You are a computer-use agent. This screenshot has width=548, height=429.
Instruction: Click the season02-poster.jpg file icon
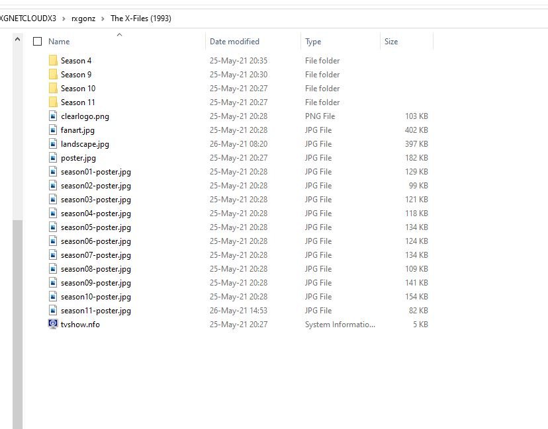[x=53, y=185]
